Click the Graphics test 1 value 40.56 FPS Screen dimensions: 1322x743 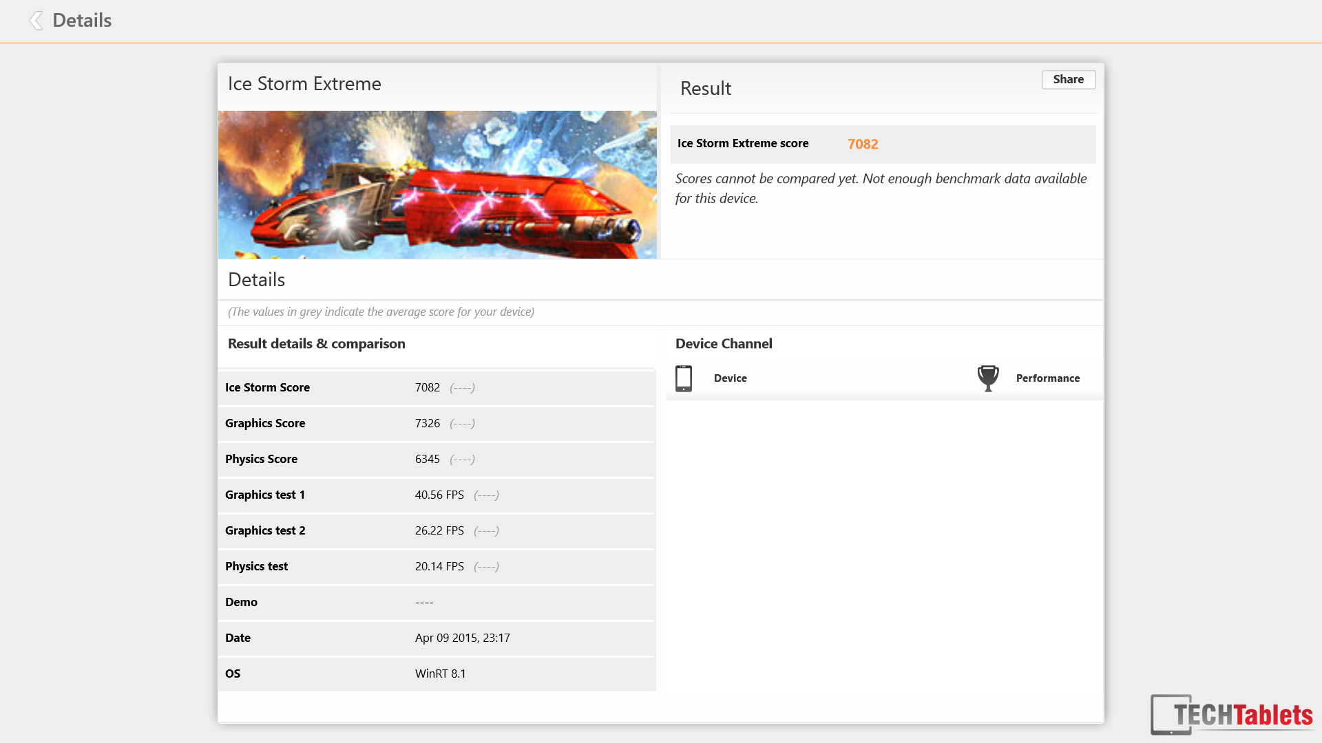[439, 495]
